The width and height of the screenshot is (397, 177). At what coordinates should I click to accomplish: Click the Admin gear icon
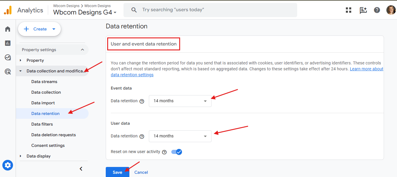coord(8,165)
